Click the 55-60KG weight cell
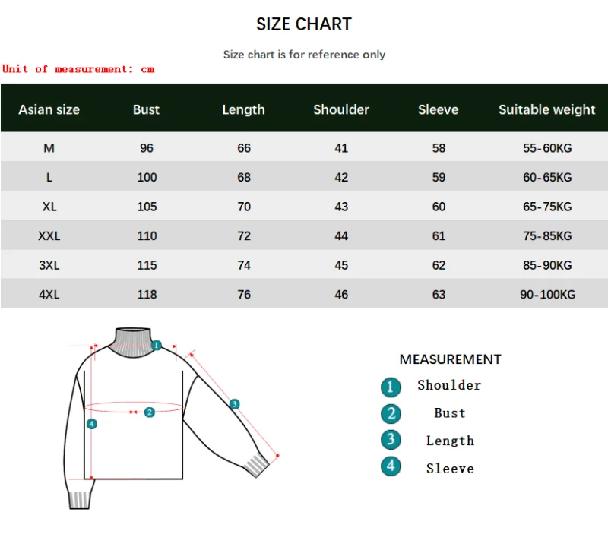608x550 pixels. coord(547,148)
